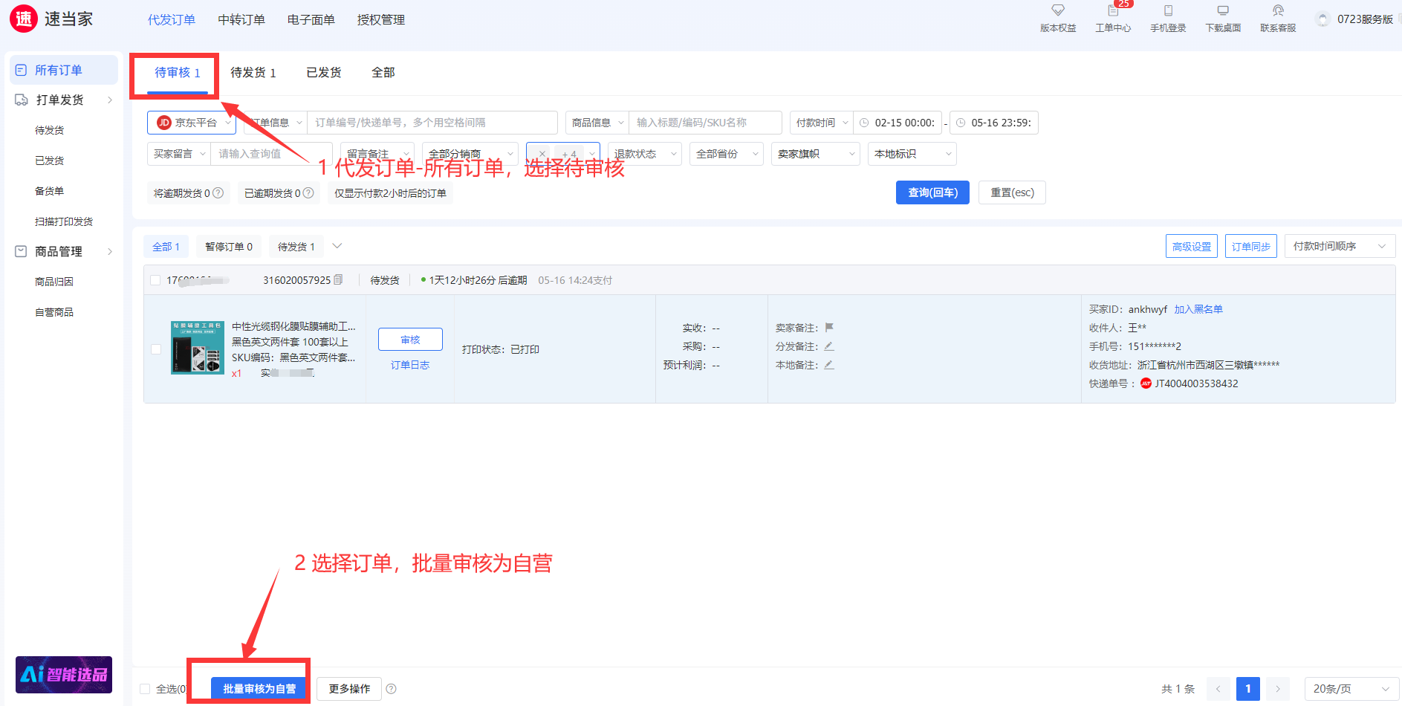The width and height of the screenshot is (1402, 706).
Task: Click the order number search input field
Action: point(432,123)
